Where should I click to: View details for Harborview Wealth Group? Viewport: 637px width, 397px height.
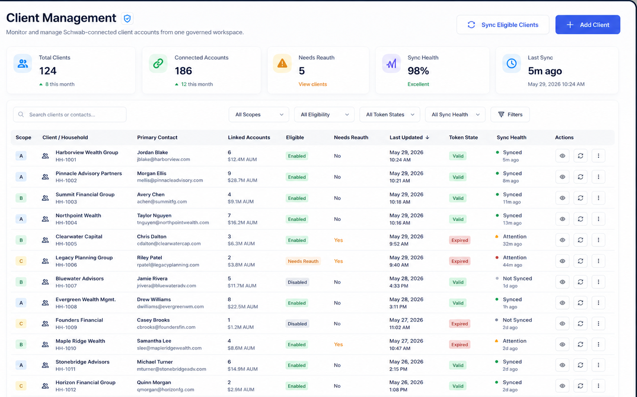(x=562, y=156)
